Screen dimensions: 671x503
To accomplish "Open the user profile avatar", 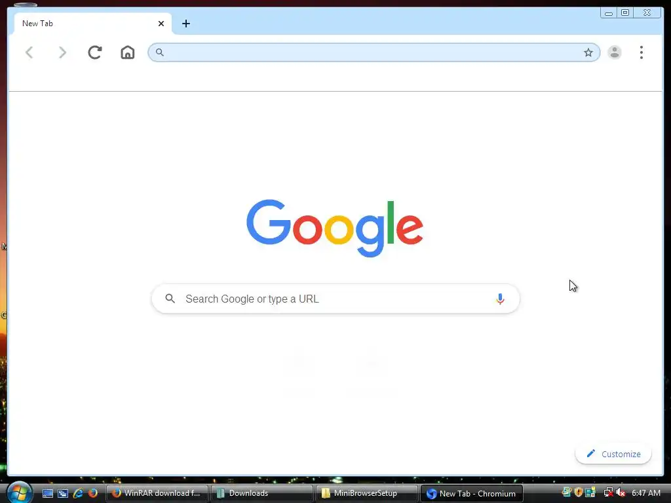I will click(x=615, y=52).
